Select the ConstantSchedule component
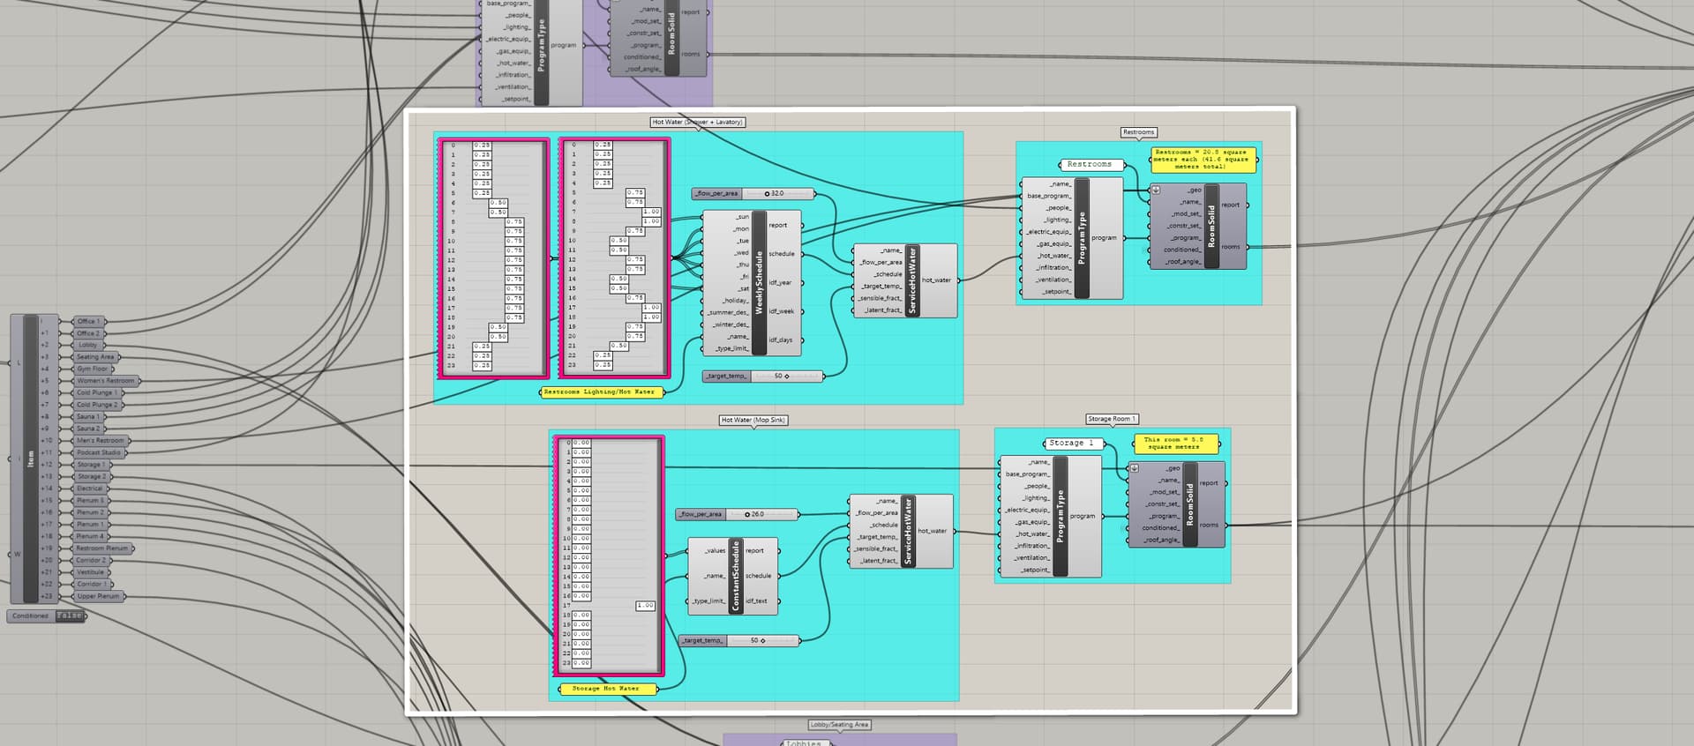 tap(735, 576)
